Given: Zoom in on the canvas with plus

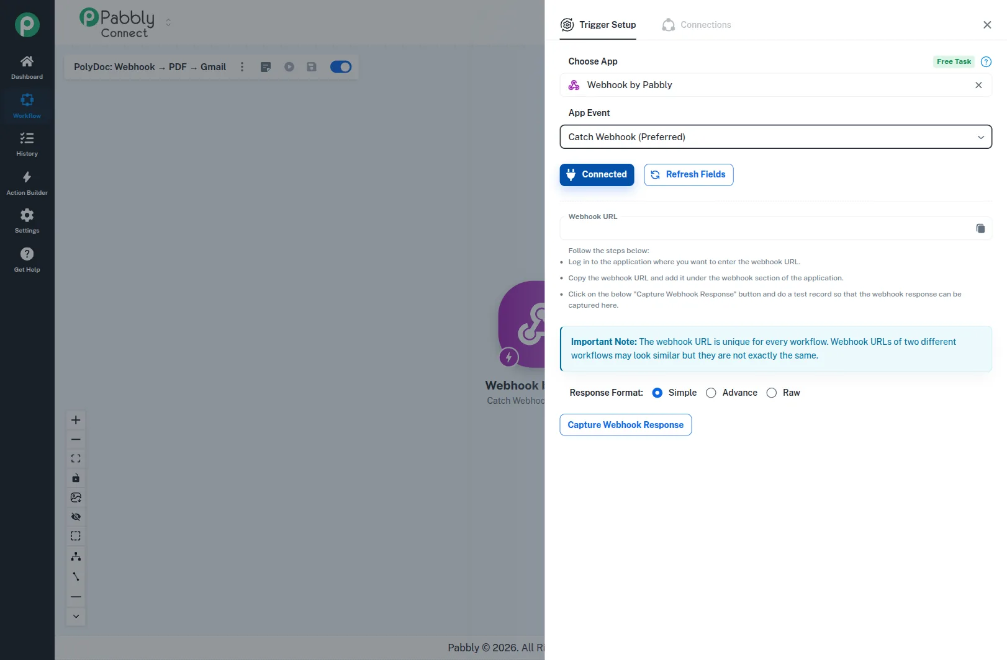Looking at the screenshot, I should (76, 420).
